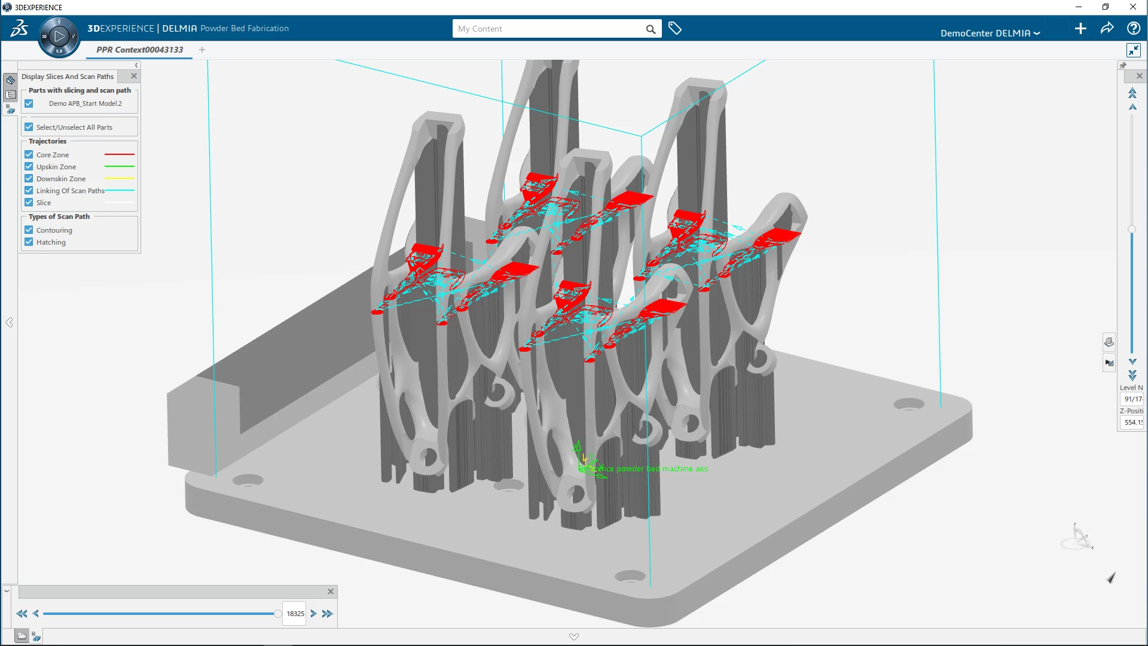The image size is (1148, 646).
Task: Select the PPR Context00043133 tab
Action: (139, 50)
